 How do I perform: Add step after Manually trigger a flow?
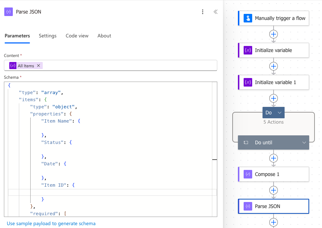274,34
